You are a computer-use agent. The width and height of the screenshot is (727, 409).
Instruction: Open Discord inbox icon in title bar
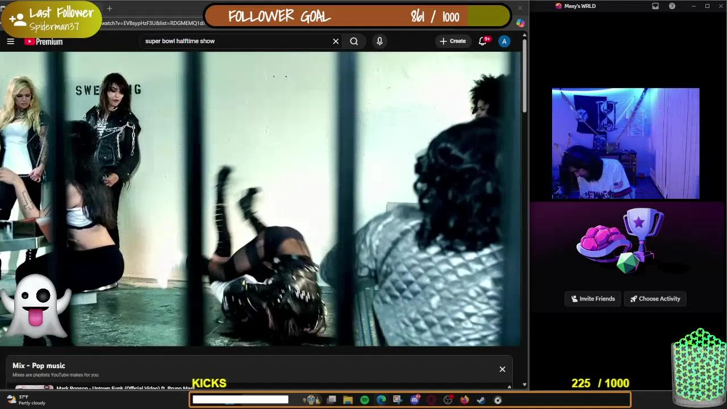(x=655, y=6)
